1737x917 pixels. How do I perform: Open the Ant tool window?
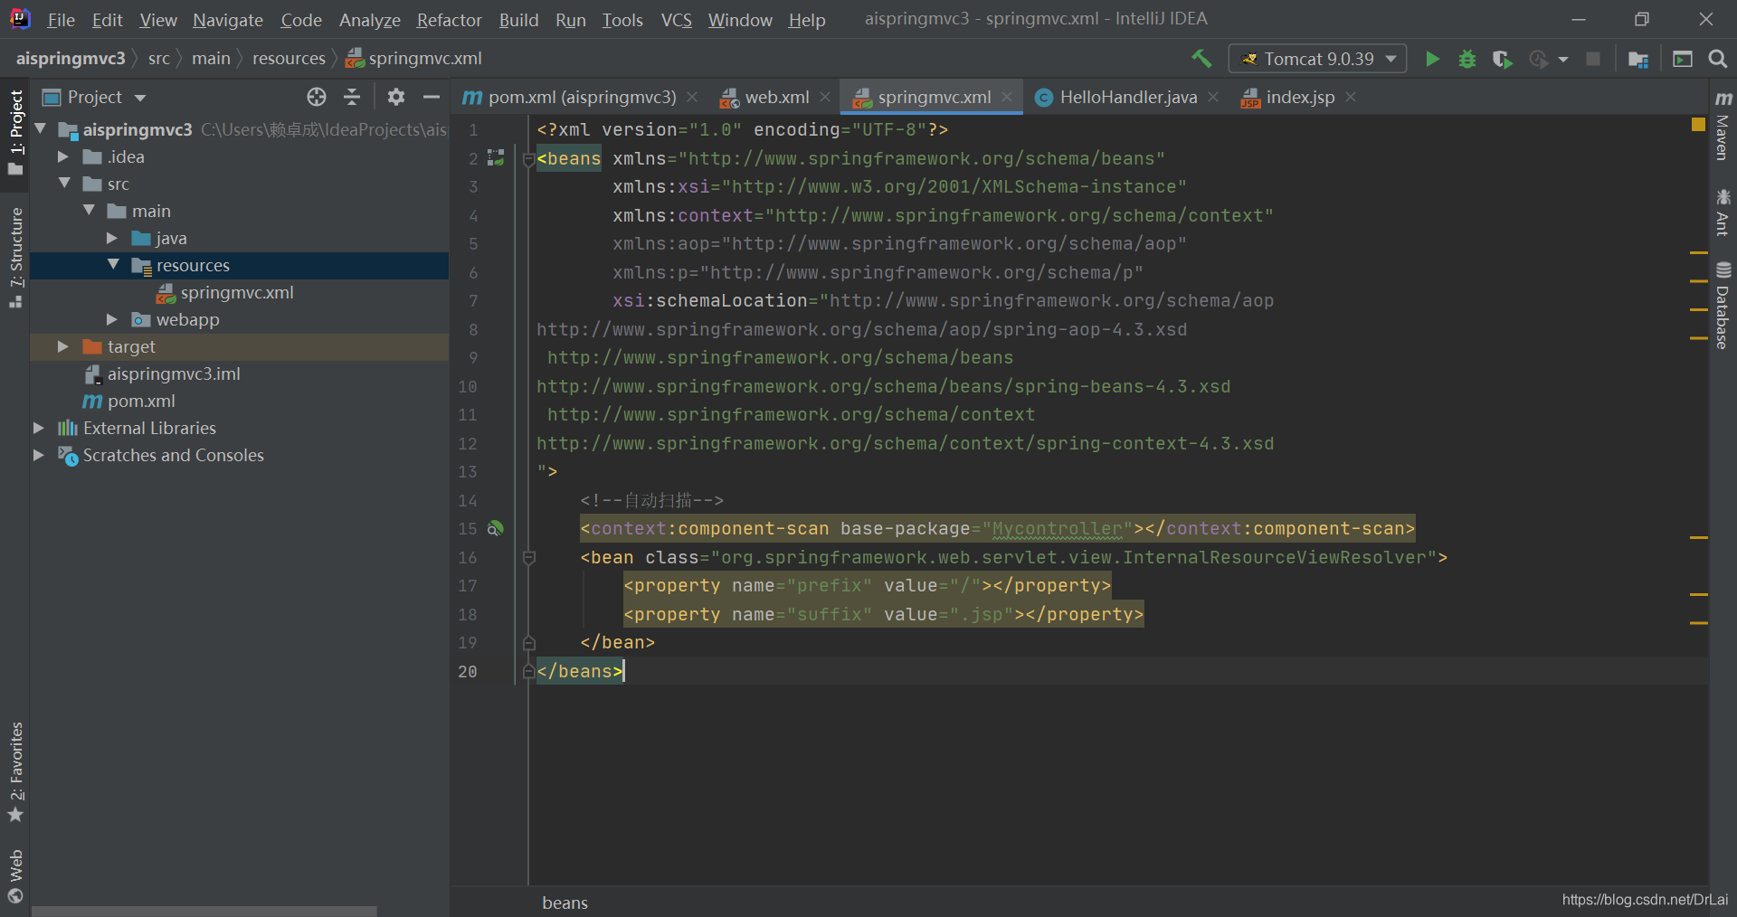(1723, 212)
